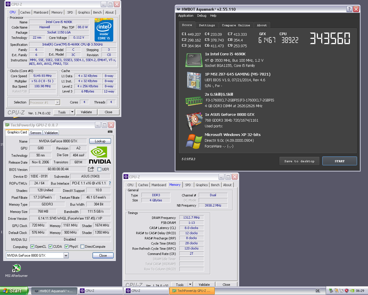Screen dimensions: 368x295
Task: Click the NVIDIA logo in GPU-Z
Action: click(100, 155)
